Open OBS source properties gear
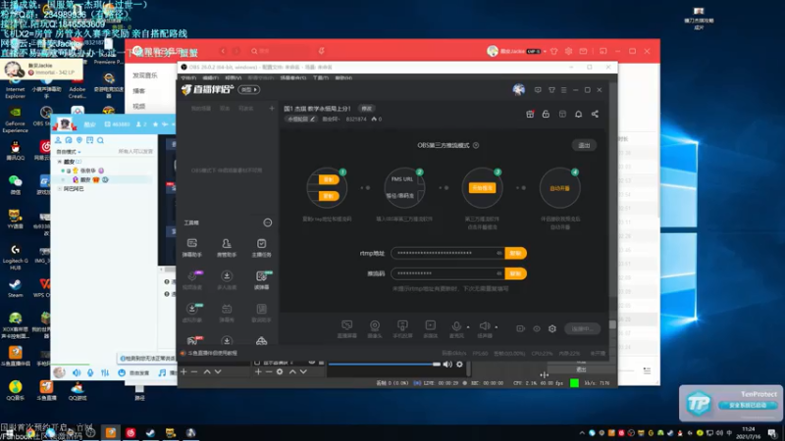785x441 pixels. 280,371
